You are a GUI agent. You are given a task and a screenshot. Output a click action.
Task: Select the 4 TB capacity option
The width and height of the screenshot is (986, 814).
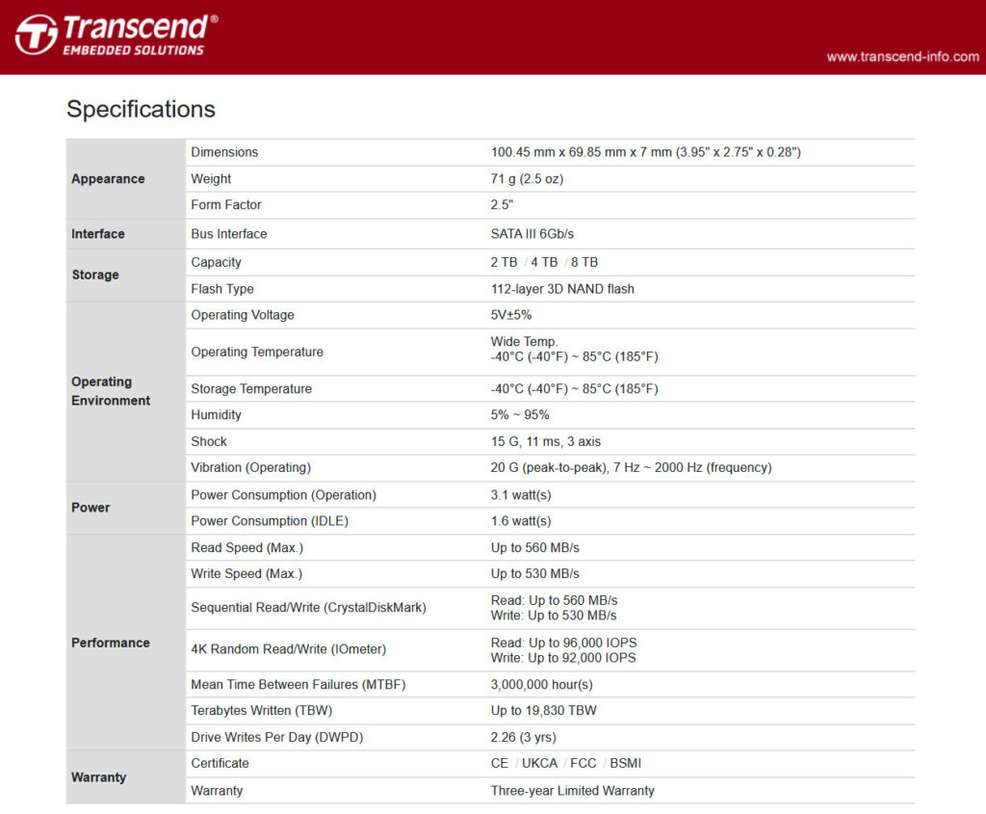coord(544,262)
